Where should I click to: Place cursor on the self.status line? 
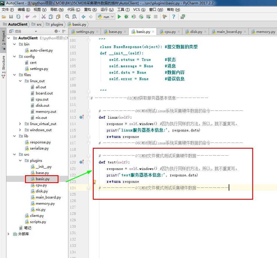pyautogui.click(x=130, y=60)
